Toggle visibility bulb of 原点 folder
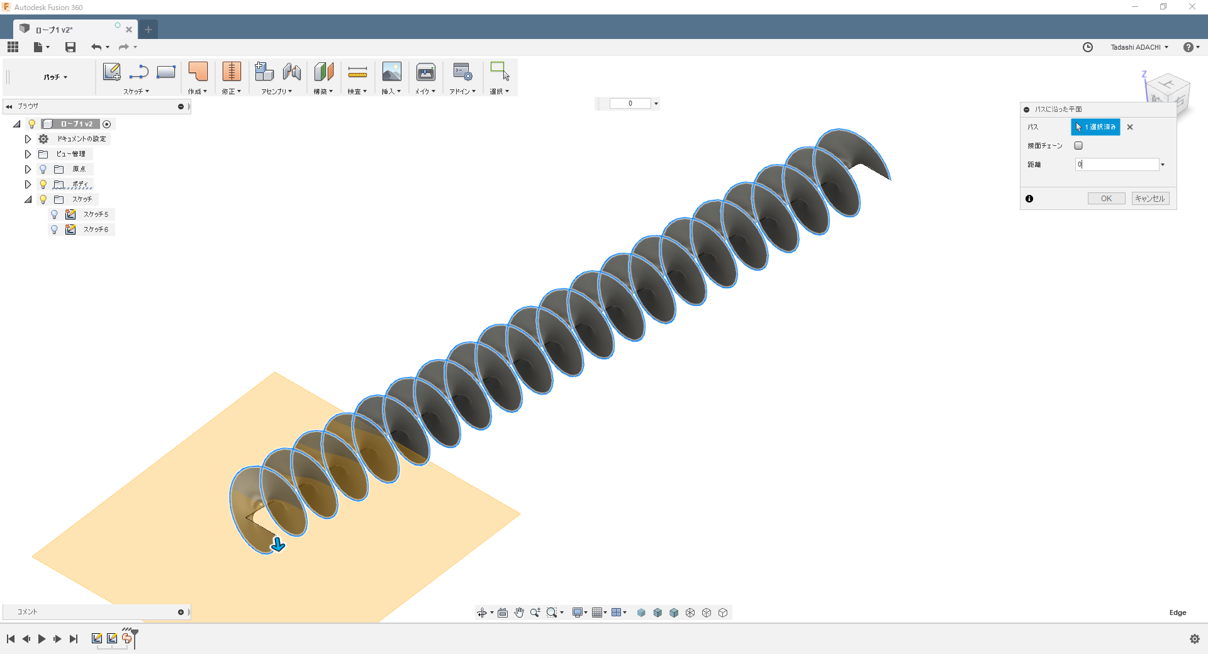Image resolution: width=1208 pixels, height=654 pixels. click(x=43, y=169)
